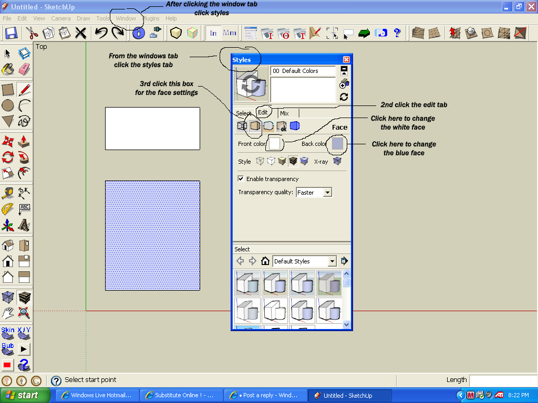This screenshot has height=403, width=538.
Task: Expand the Default Styles collection dropdown
Action: click(332, 261)
